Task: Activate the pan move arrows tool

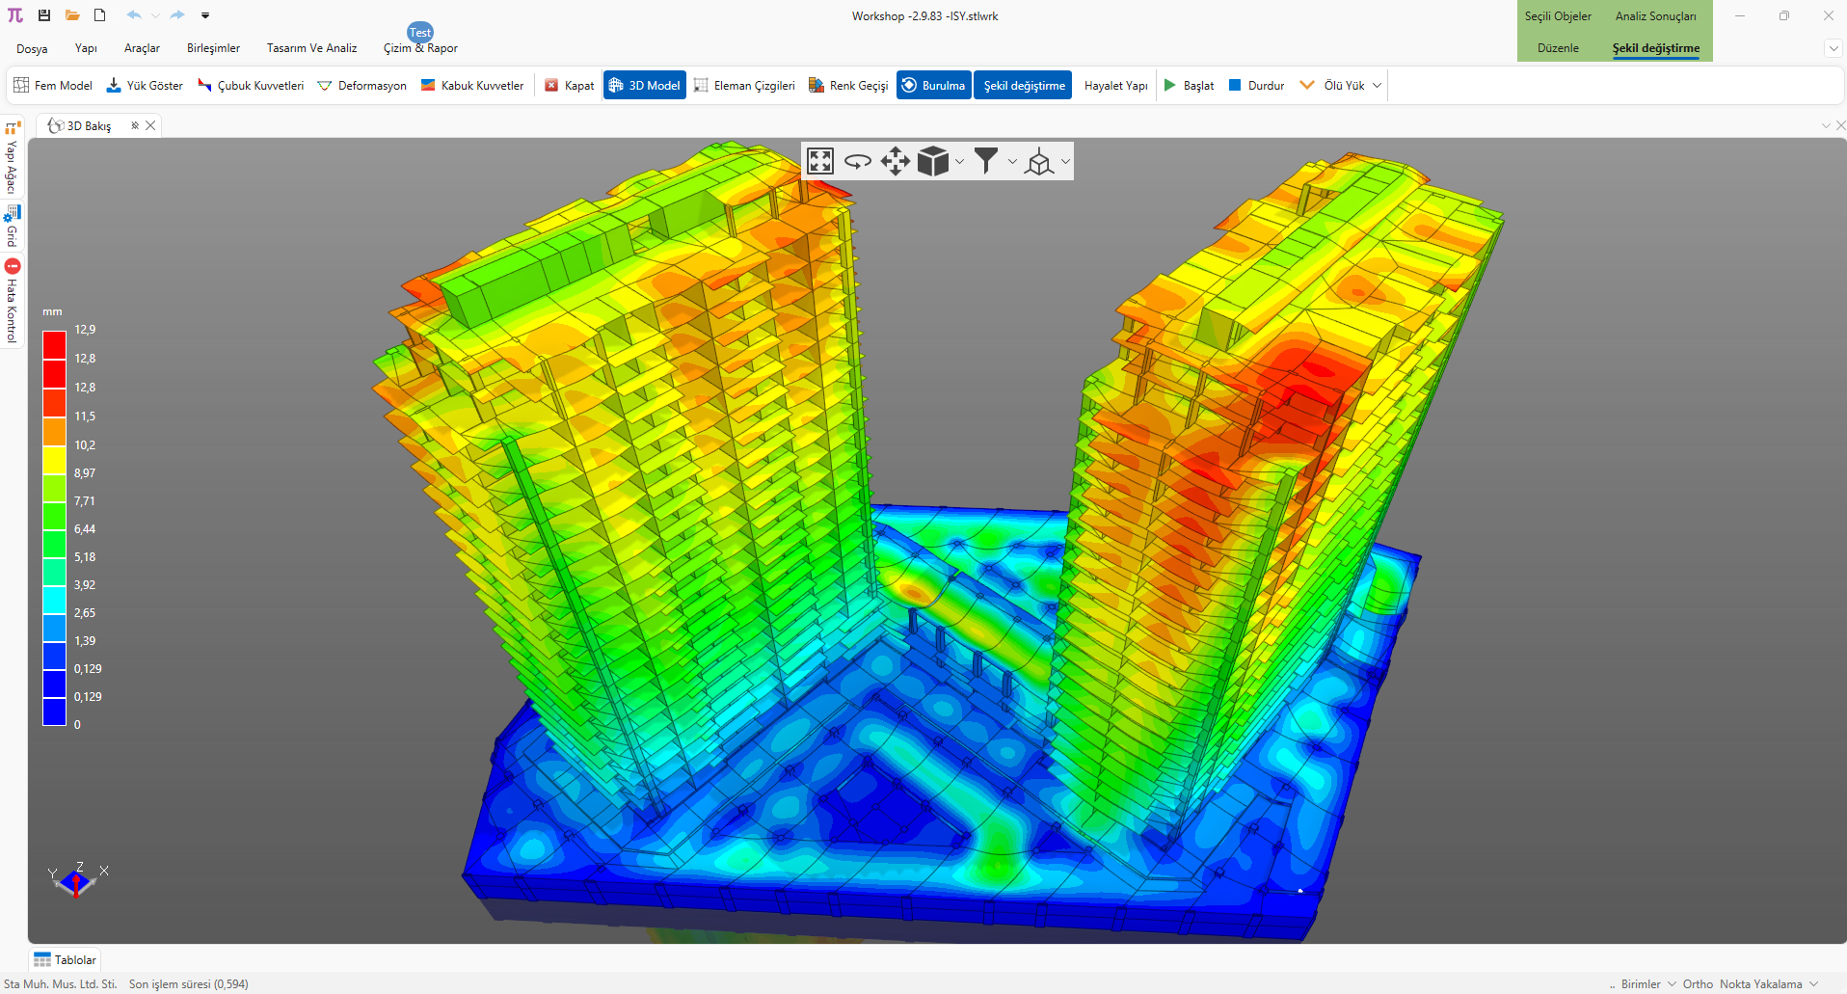Action: pyautogui.click(x=895, y=161)
